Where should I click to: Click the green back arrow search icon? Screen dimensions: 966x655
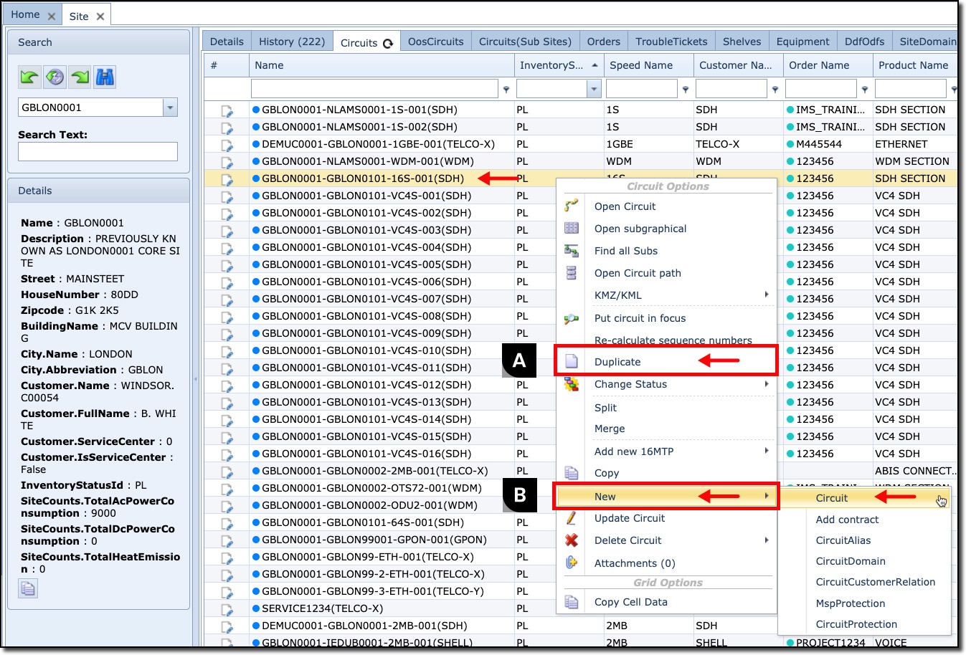point(29,77)
